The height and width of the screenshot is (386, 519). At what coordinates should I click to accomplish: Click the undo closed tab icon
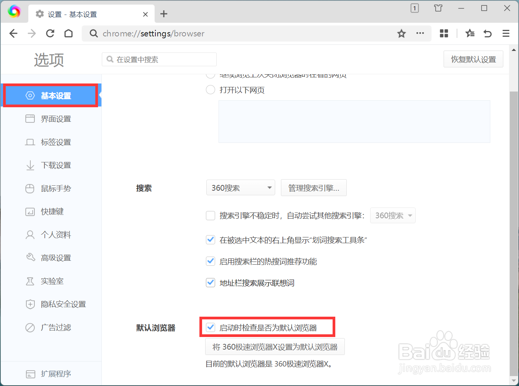coord(488,34)
